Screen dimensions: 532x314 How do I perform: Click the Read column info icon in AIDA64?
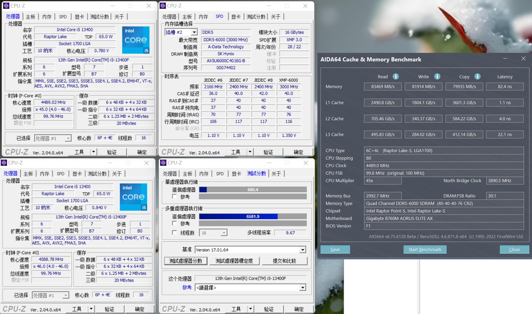tap(395, 76)
